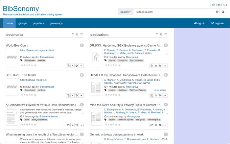230x144 pixels.
Task: Copy the BEEHAVE bookmark post
Action: click(68, 95)
